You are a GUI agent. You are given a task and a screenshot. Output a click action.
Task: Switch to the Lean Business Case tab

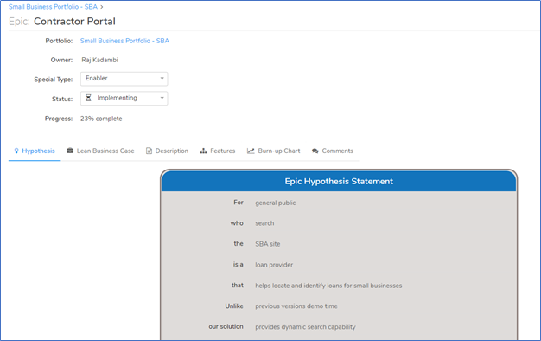[100, 151]
